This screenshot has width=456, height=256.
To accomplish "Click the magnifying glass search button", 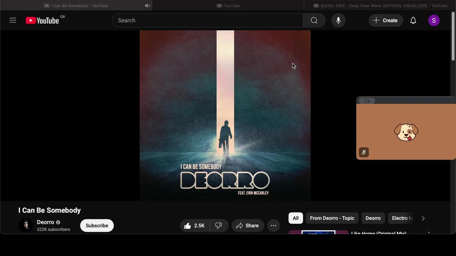I will point(314,20).
